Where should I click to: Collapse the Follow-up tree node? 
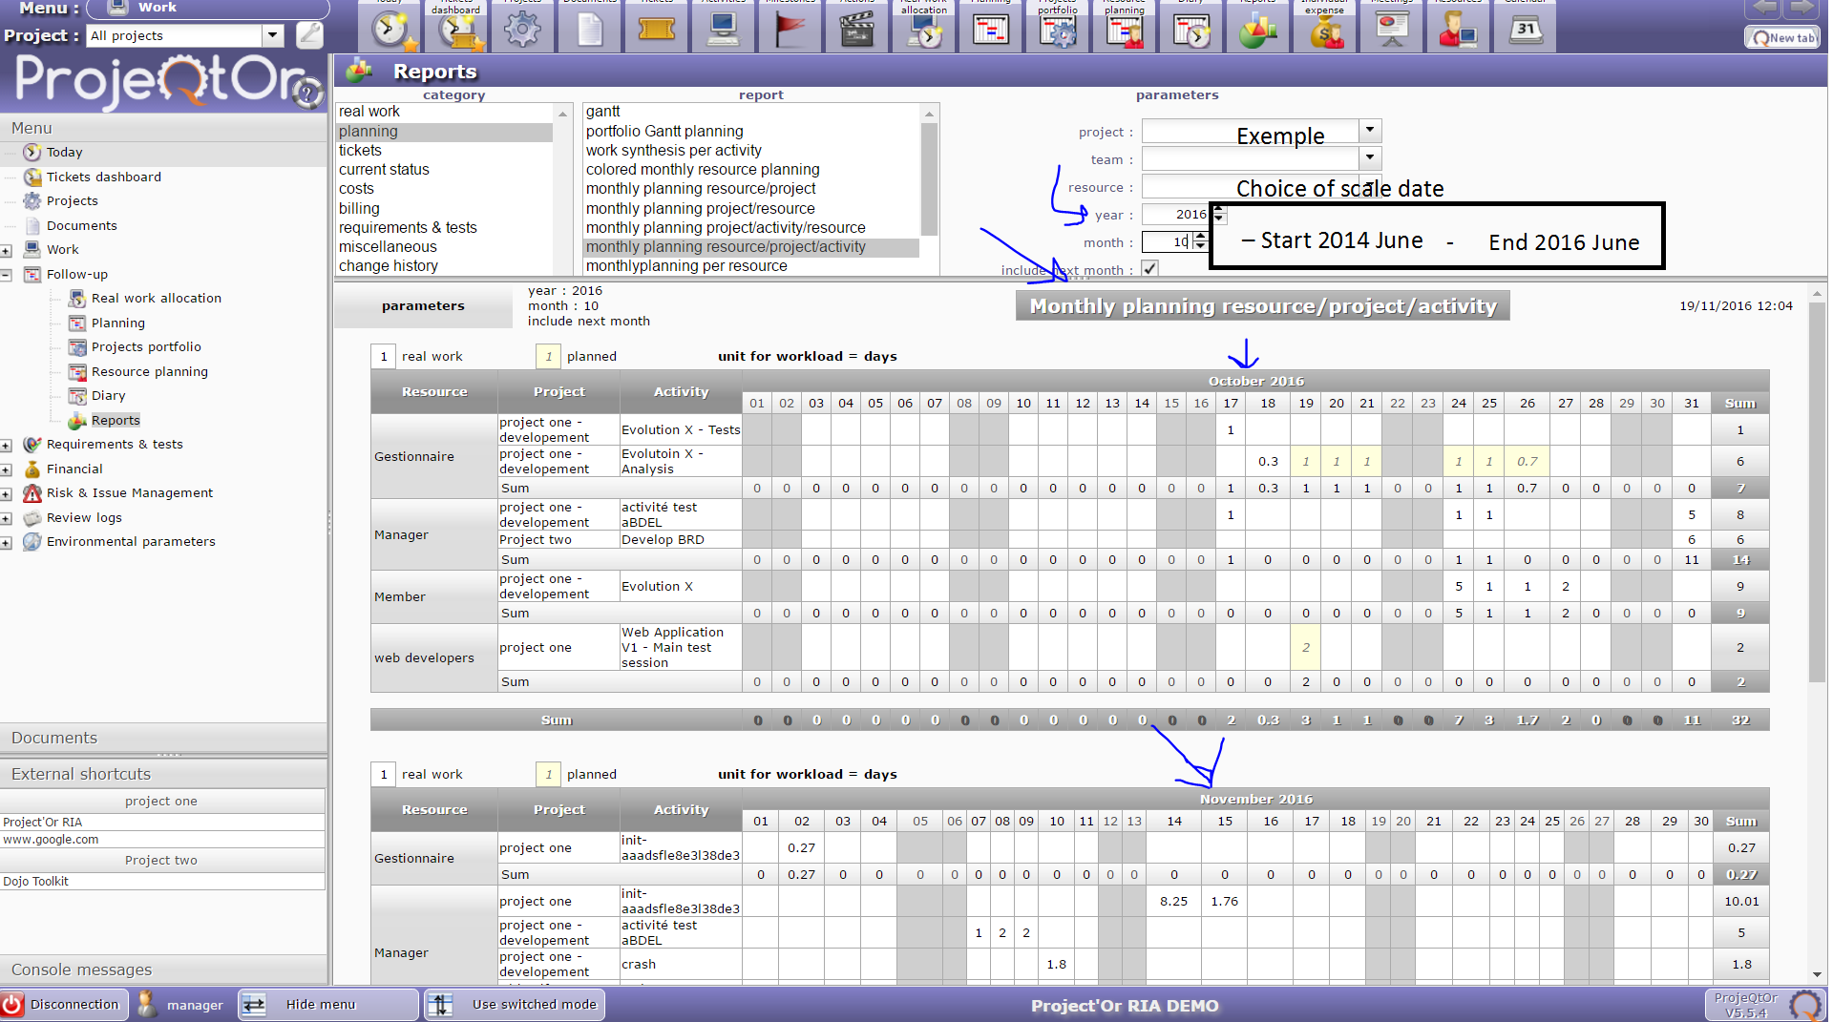click(7, 275)
